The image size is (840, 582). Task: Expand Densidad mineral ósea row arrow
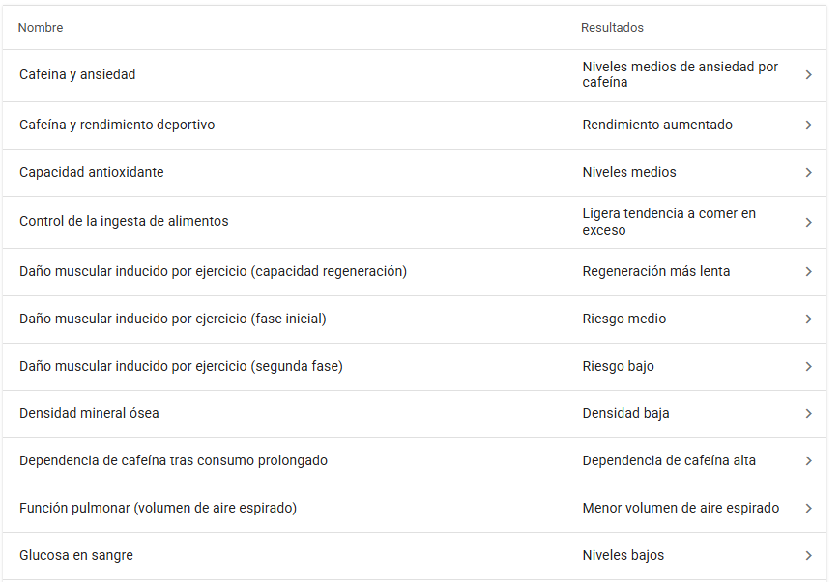click(808, 414)
